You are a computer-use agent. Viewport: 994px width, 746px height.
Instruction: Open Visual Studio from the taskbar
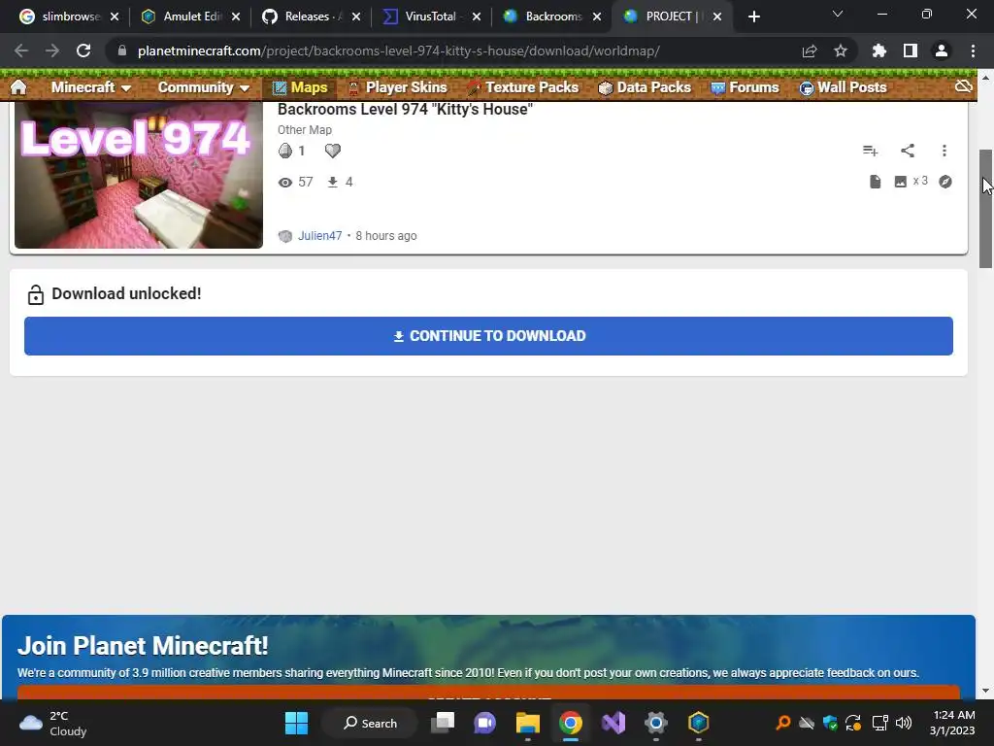613,723
